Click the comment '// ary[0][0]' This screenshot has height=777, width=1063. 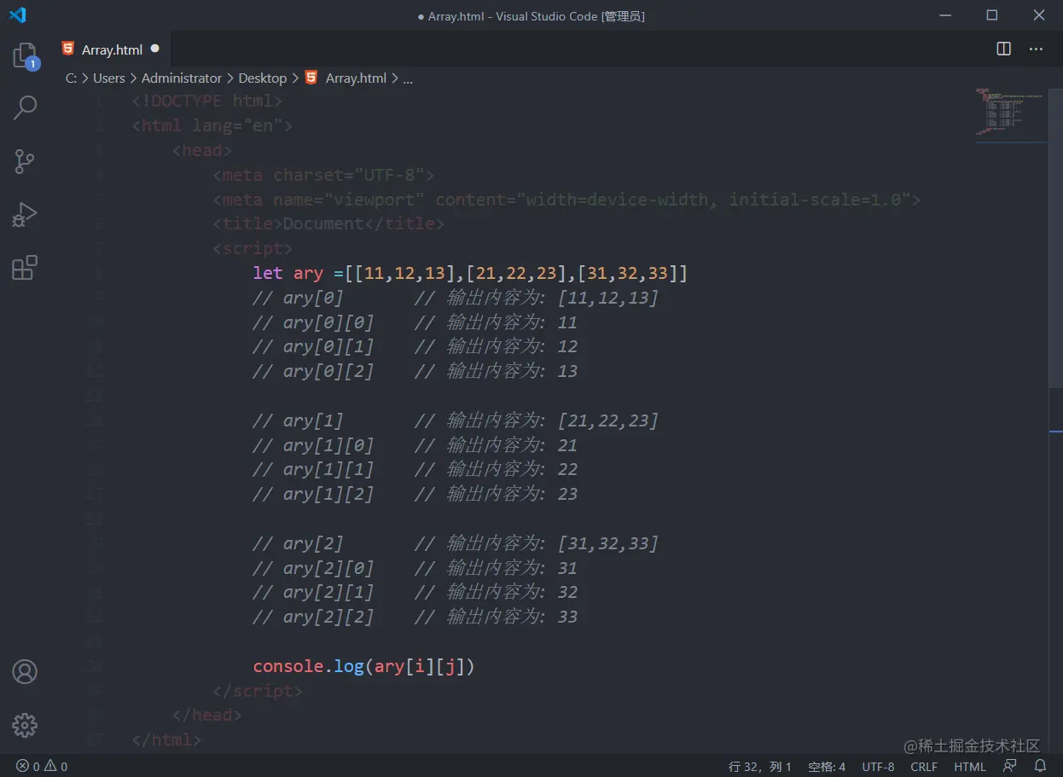tap(313, 322)
